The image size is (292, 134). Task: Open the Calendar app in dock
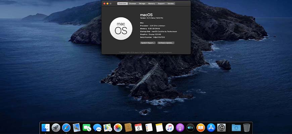[x=139, y=128]
